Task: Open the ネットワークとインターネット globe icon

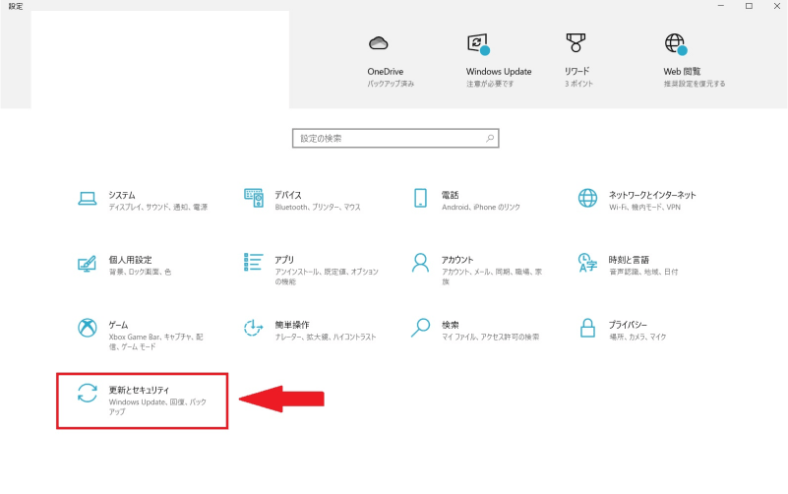Action: tap(587, 198)
